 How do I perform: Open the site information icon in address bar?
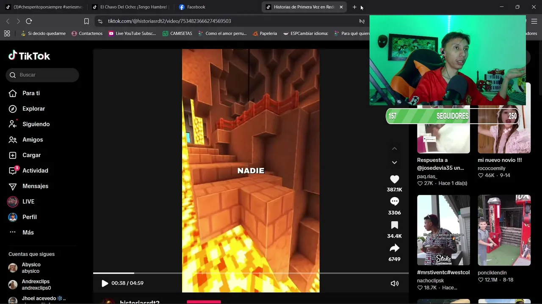pos(100,21)
